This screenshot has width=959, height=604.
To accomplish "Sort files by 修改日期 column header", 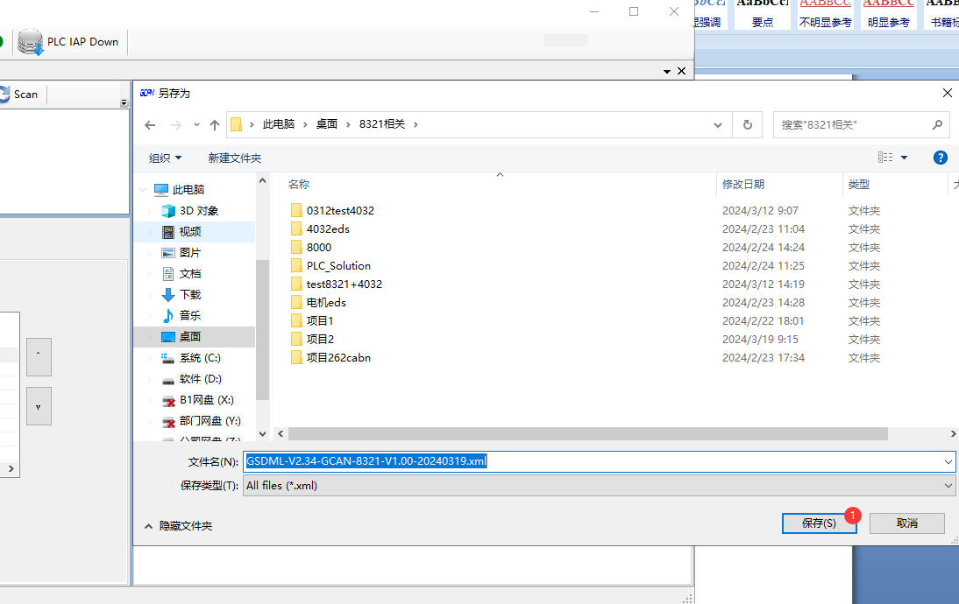I will pos(742,185).
